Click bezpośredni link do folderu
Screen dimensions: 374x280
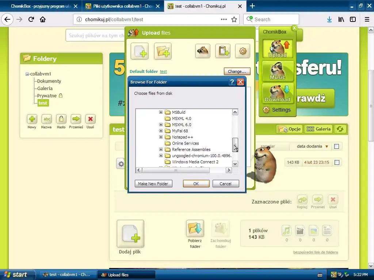(316, 252)
